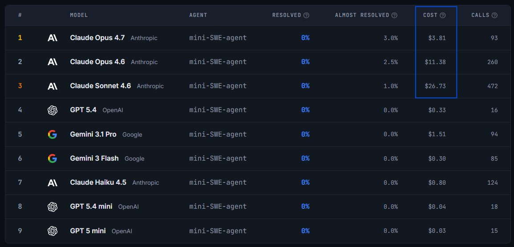
Task: Select the Claude Opus 4.7 model name
Action: [x=97, y=38]
